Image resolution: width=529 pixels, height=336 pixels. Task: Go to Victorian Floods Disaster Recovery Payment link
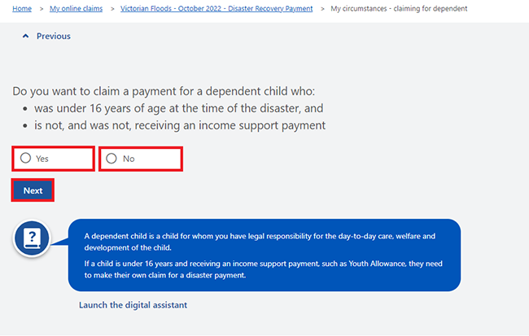[x=216, y=8]
